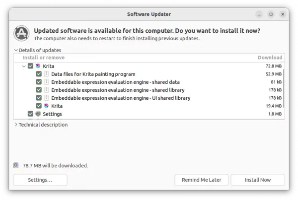Screen dimensions: 298x200
Task: Click Remind Me Later button
Action: [202, 180]
